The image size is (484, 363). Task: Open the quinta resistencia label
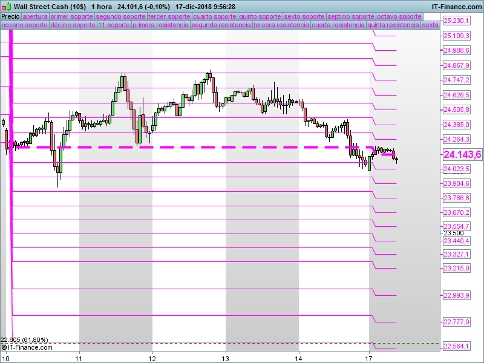point(393,25)
